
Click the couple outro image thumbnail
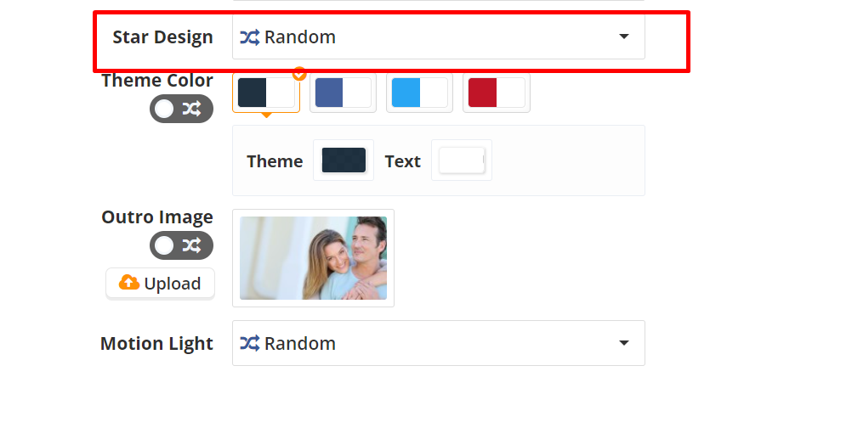point(313,258)
